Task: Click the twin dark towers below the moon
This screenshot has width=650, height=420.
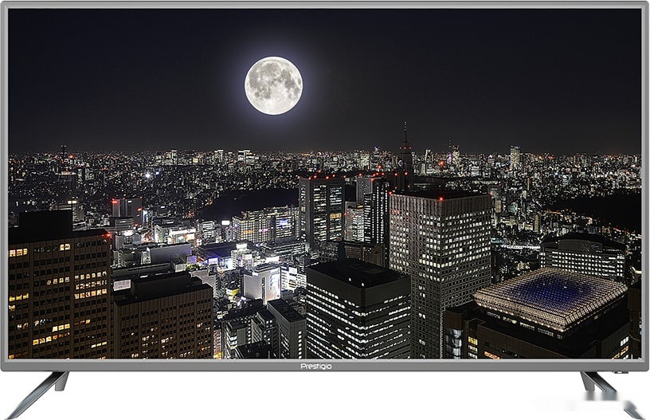Action: (321, 209)
